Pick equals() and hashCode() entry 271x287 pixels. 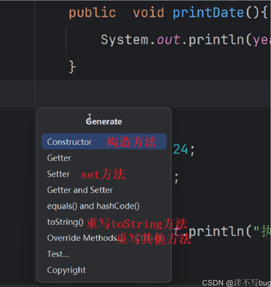coord(104,206)
